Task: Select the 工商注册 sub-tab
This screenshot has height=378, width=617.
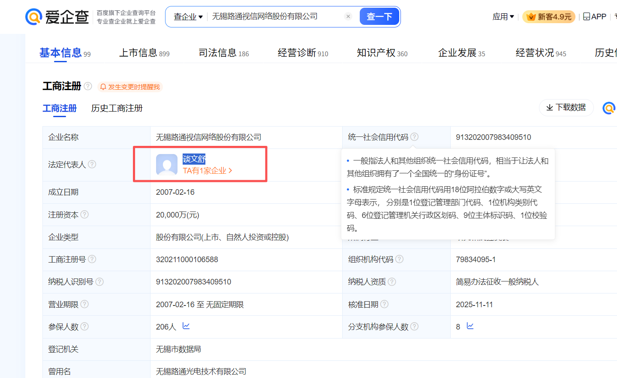Action: click(x=60, y=108)
